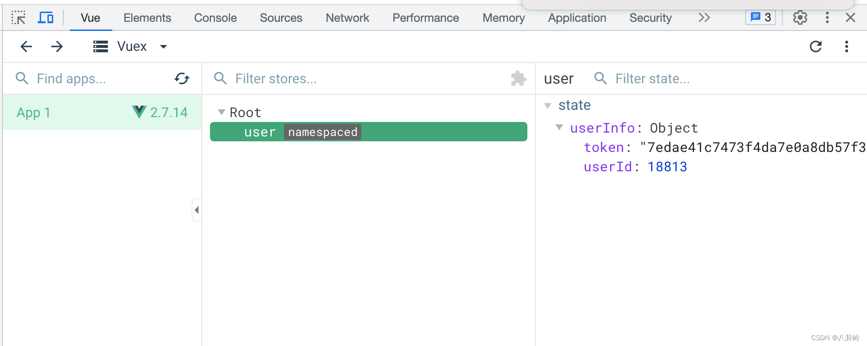The width and height of the screenshot is (867, 346).
Task: Switch to the Console tab
Action: pyautogui.click(x=215, y=18)
